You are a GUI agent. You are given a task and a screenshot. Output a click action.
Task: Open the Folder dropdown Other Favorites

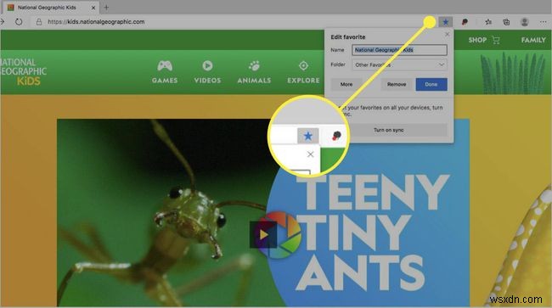pos(400,64)
